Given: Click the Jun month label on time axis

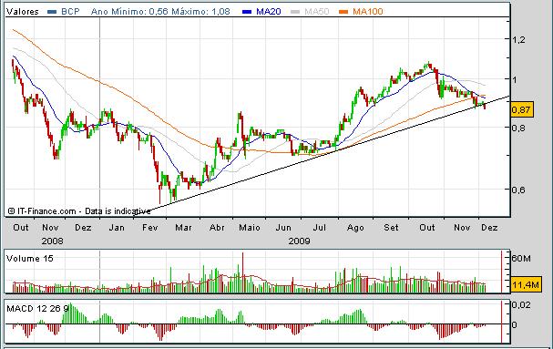Looking at the screenshot, I should click(x=283, y=228).
